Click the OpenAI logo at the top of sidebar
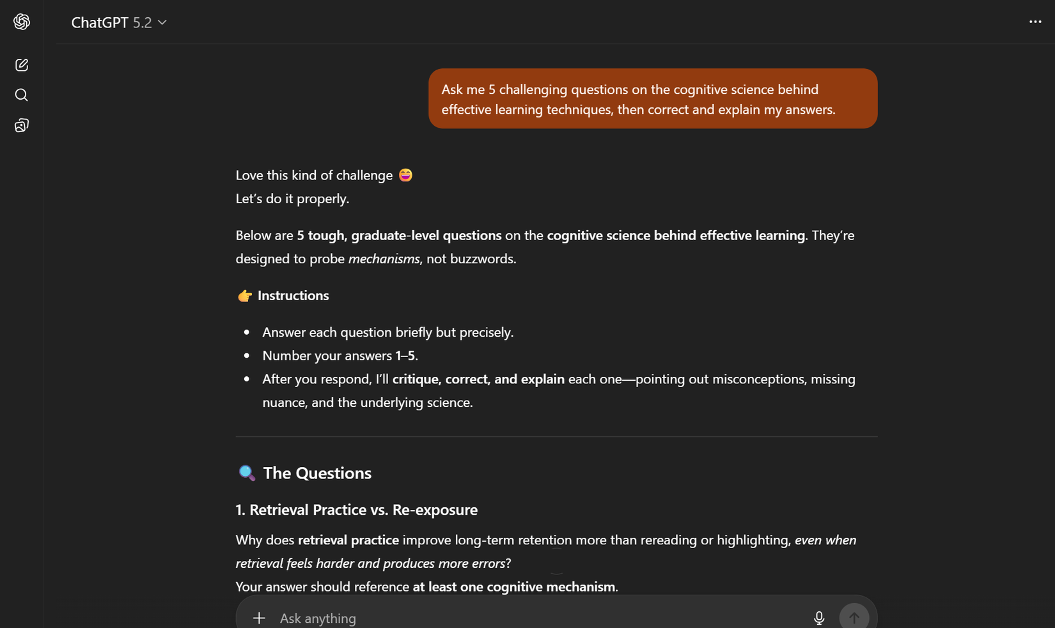This screenshot has width=1055, height=628. coord(21,21)
